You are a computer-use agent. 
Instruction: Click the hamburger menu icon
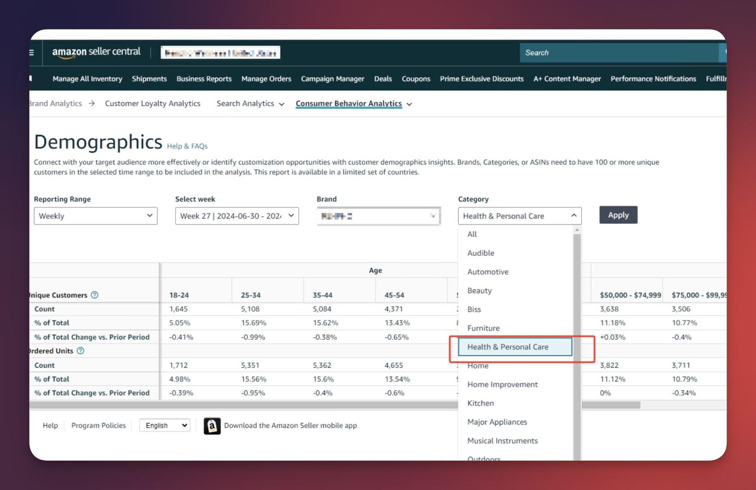click(x=32, y=52)
